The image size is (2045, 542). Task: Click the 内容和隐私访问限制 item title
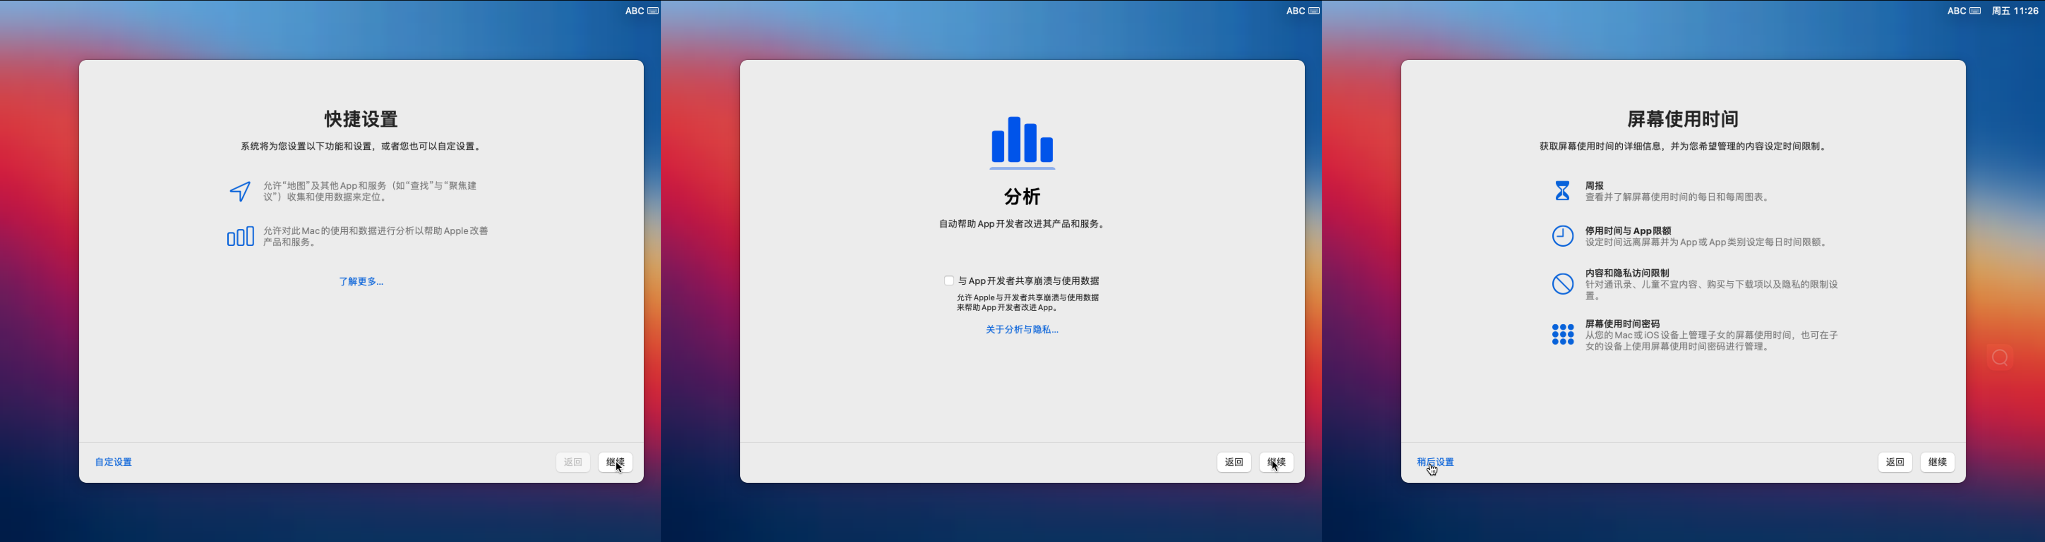point(1628,273)
